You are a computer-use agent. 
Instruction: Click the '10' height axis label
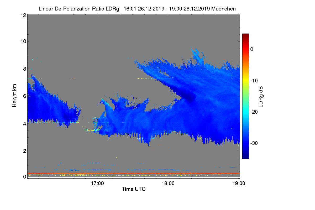[x=23, y=41]
